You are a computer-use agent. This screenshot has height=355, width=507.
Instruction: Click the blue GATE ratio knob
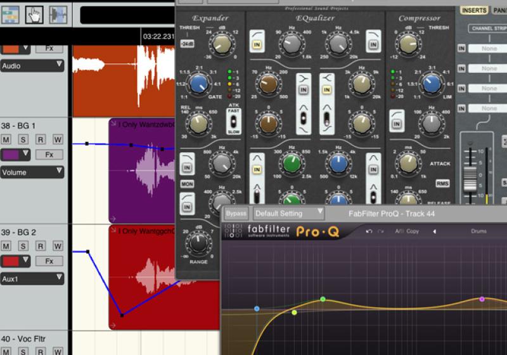(x=200, y=83)
